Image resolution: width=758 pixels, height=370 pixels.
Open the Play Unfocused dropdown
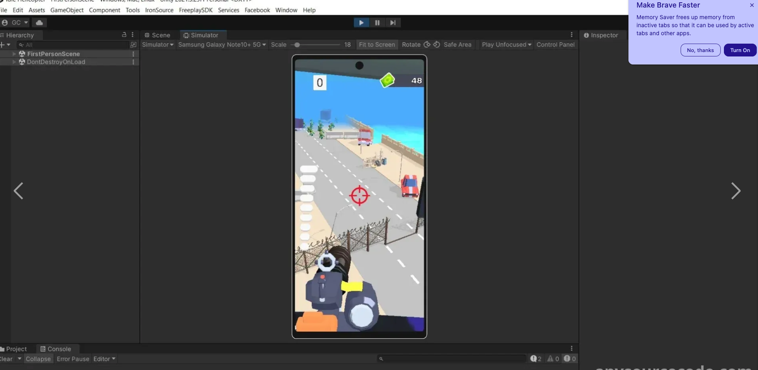[x=506, y=45]
